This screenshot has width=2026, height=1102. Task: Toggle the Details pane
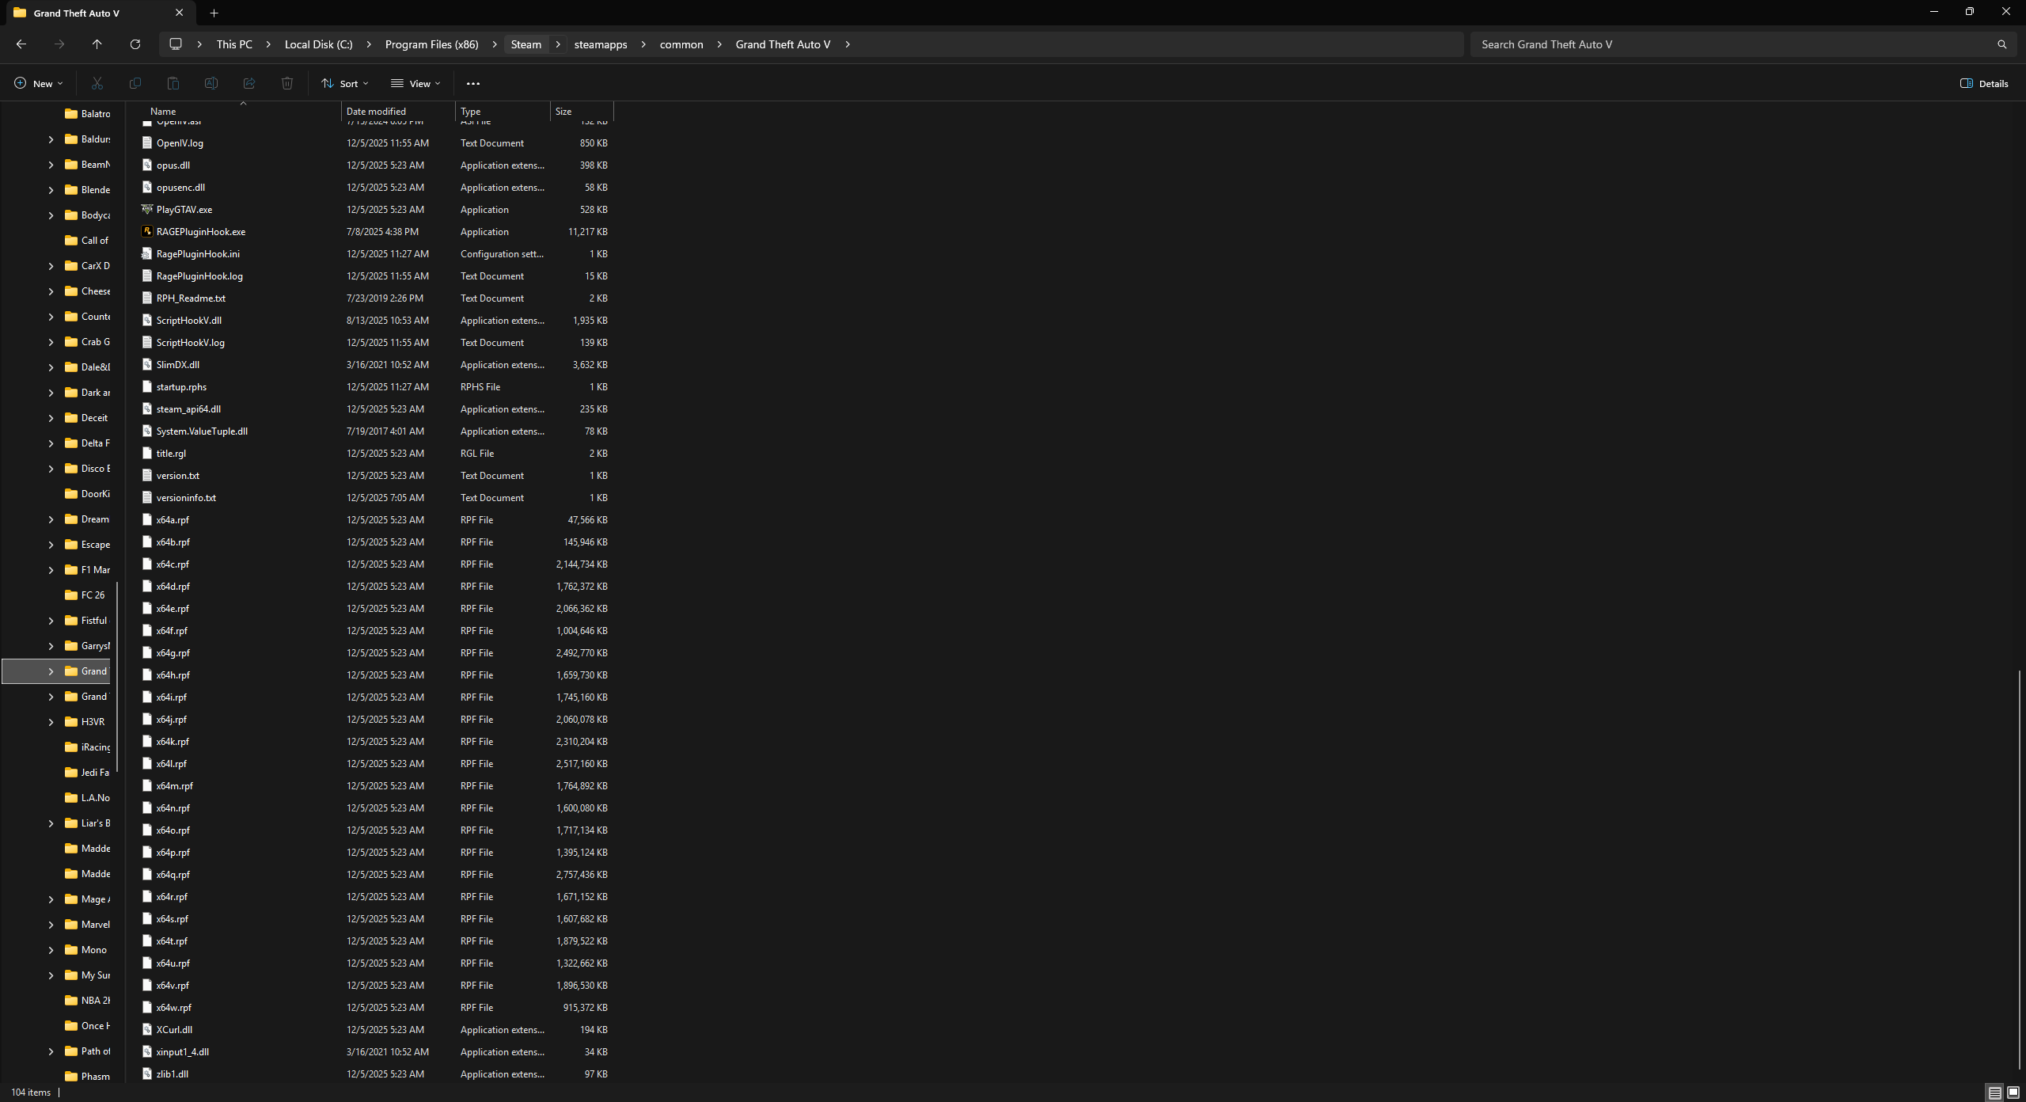click(x=1984, y=83)
